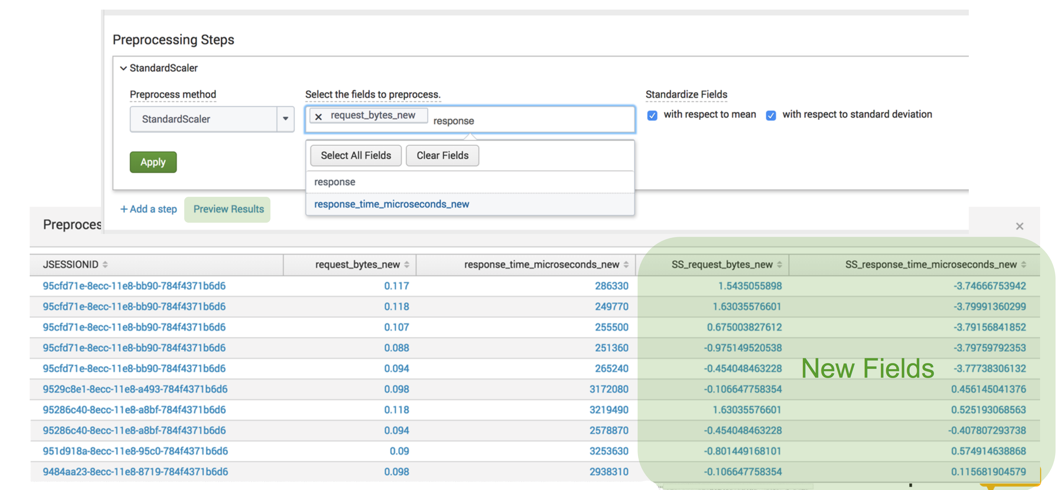The height and width of the screenshot is (490, 1063).
Task: Click value 0.09 in request_bytes_new column
Action: (399, 451)
